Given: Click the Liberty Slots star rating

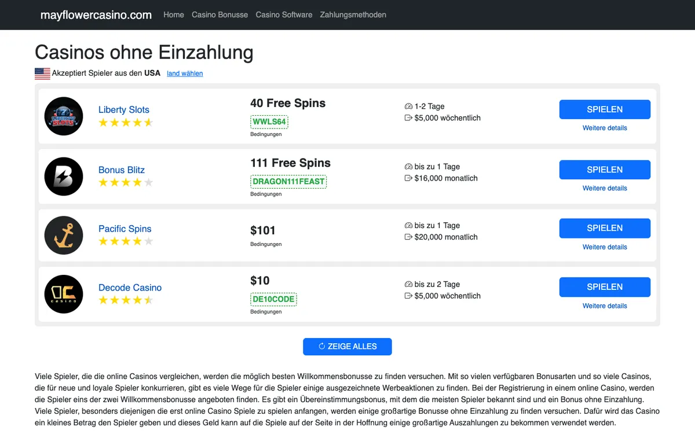Looking at the screenshot, I should coord(126,123).
